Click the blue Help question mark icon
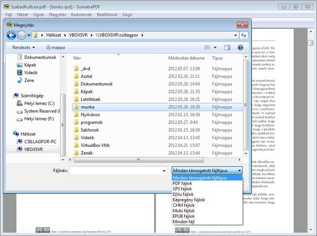Viewport: 317px width, 236px height. (x=240, y=47)
